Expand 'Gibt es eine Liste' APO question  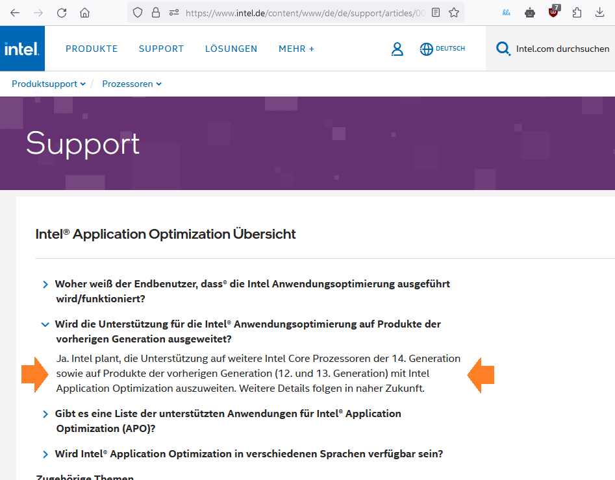click(x=222, y=421)
